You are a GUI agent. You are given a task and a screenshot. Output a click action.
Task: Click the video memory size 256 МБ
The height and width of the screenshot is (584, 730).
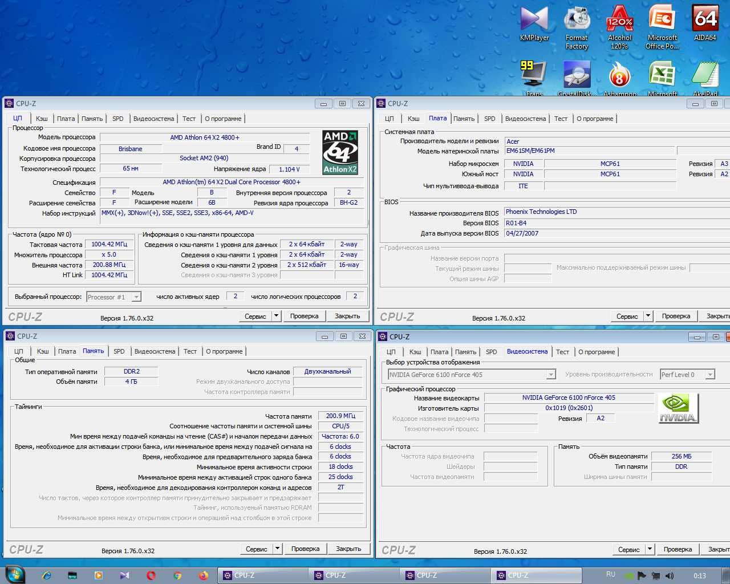[682, 456]
